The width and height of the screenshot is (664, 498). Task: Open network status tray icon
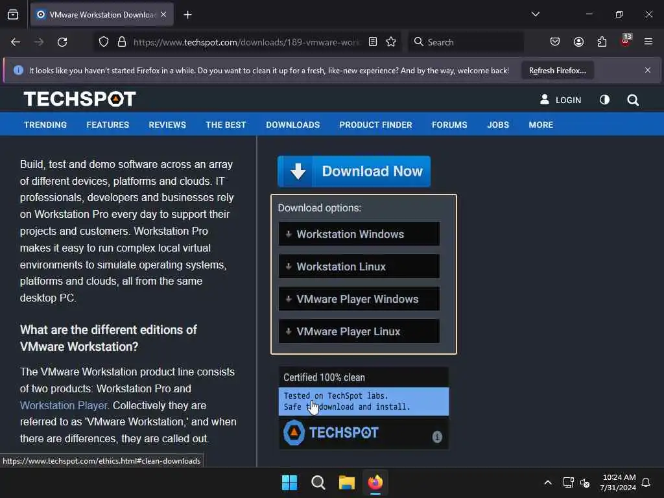568,482
